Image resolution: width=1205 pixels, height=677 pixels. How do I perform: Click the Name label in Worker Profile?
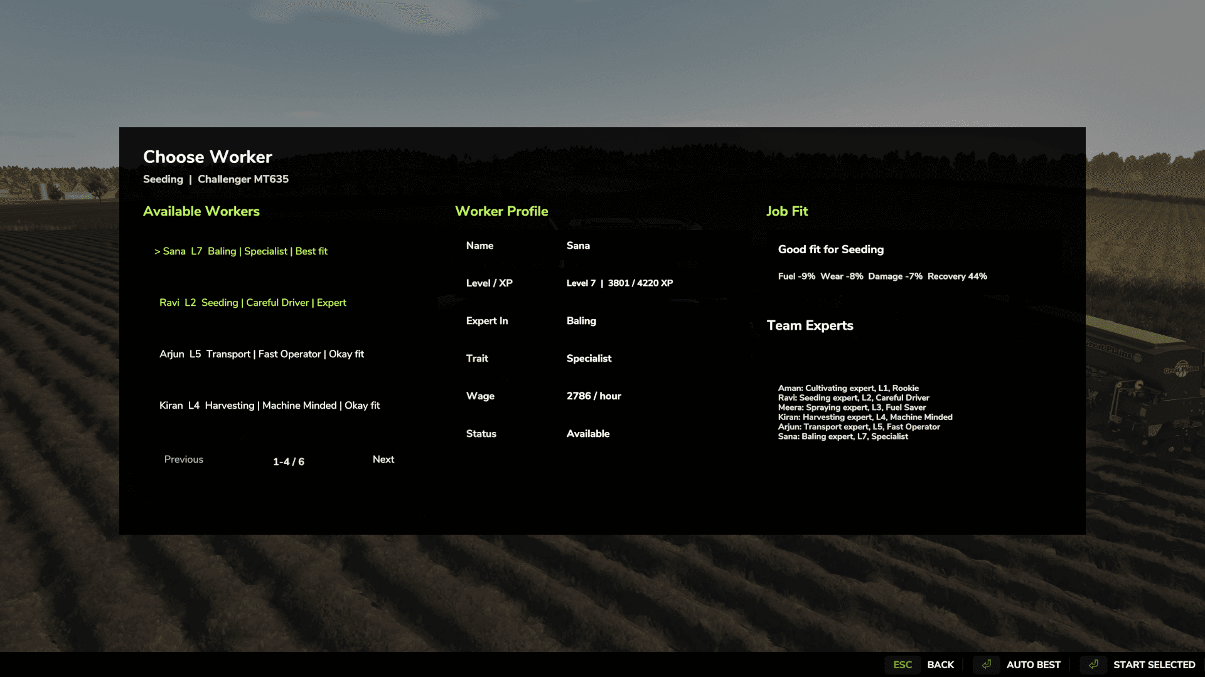479,246
